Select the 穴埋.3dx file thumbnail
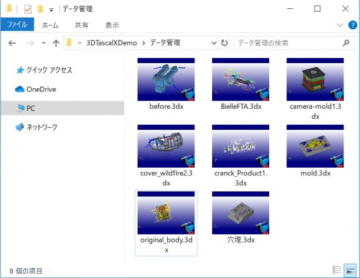360x278 pixels. coord(240,213)
